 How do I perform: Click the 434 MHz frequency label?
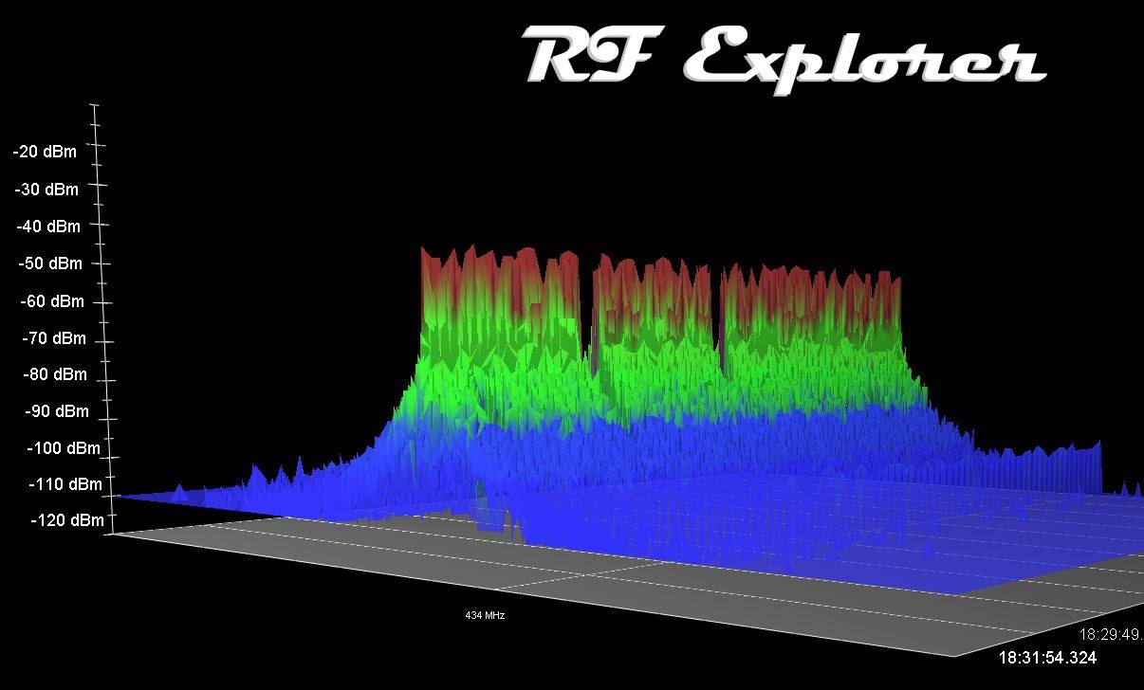[x=485, y=616]
